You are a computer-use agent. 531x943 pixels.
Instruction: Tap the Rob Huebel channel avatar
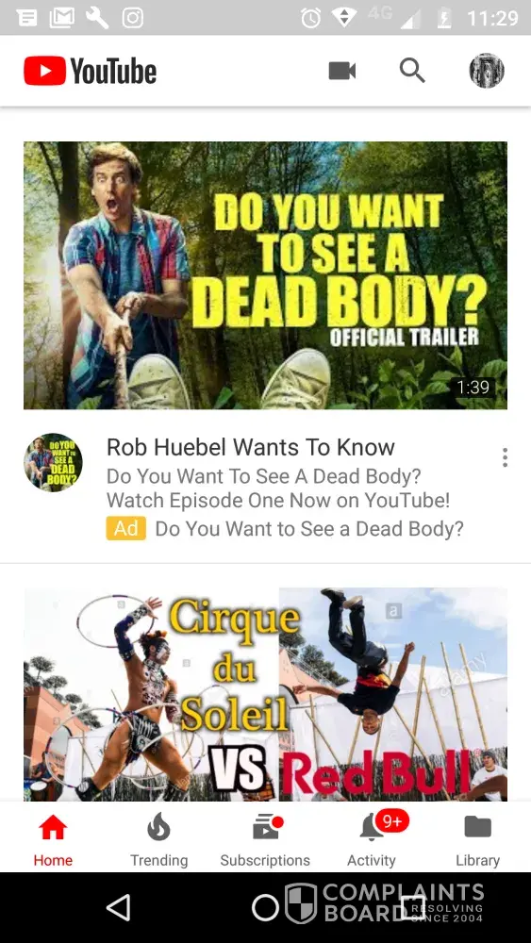point(53,462)
